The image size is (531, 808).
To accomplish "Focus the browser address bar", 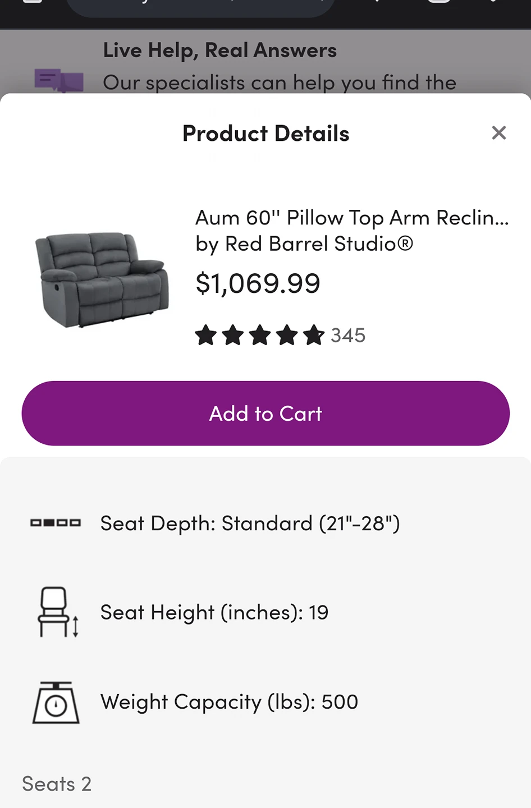I will [200, 7].
